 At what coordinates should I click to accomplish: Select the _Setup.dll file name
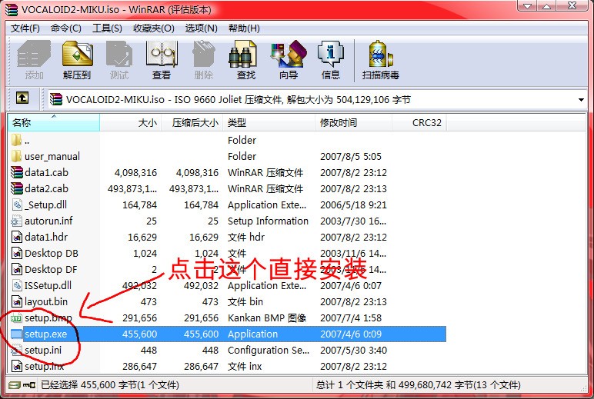(46, 204)
